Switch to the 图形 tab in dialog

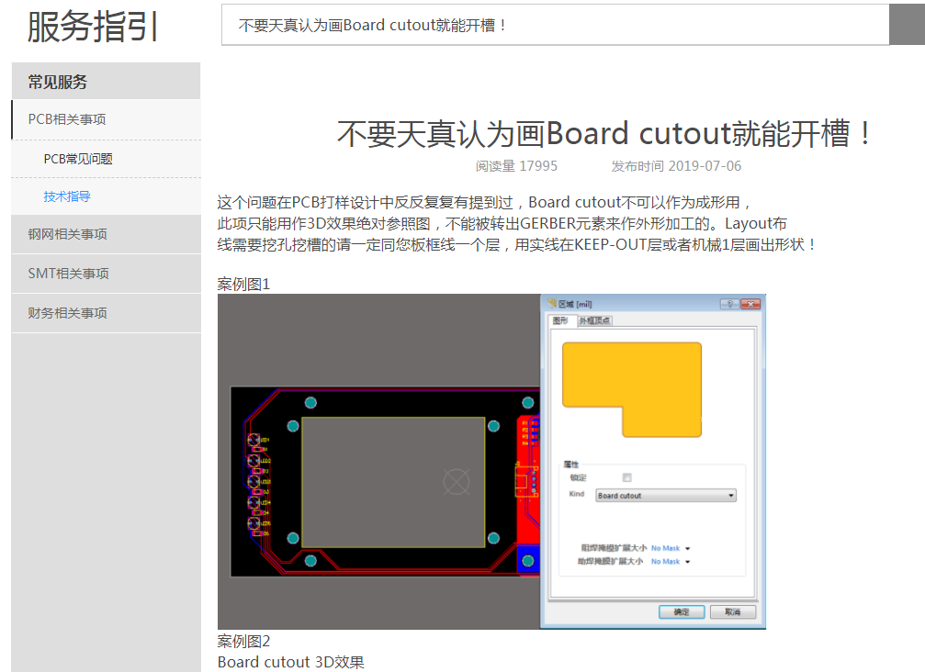click(x=560, y=320)
